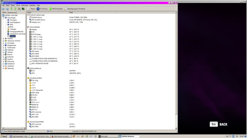Switch to the Menü tab
The width and height of the screenshot is (247, 138).
point(4,12)
